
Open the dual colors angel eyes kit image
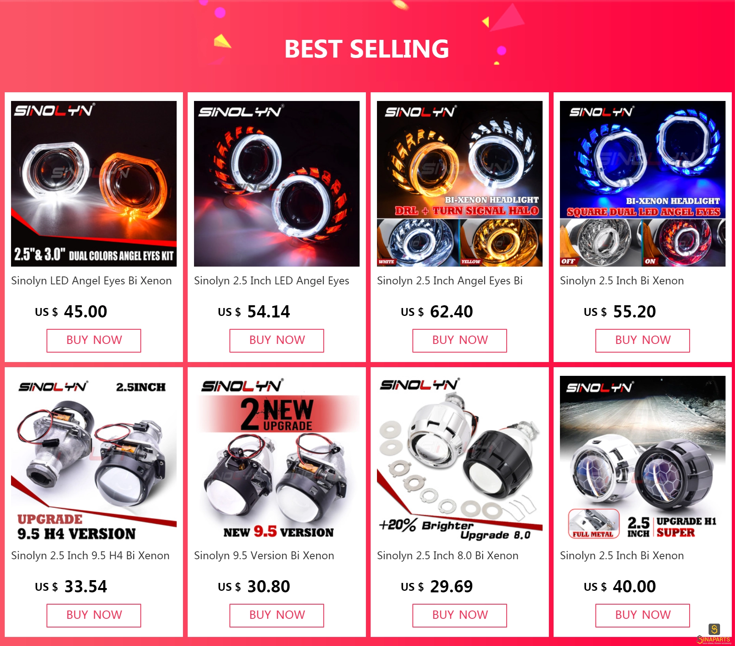click(x=94, y=184)
